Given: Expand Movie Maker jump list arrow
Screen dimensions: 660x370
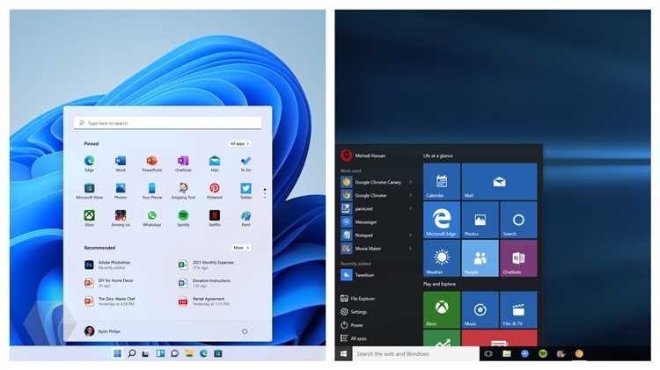Looking at the screenshot, I should (410, 249).
